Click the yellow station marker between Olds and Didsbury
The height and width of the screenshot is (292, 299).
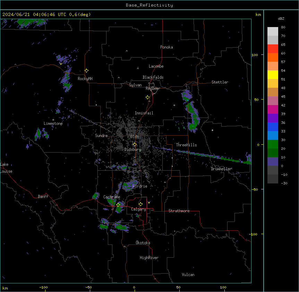pyautogui.click(x=135, y=145)
